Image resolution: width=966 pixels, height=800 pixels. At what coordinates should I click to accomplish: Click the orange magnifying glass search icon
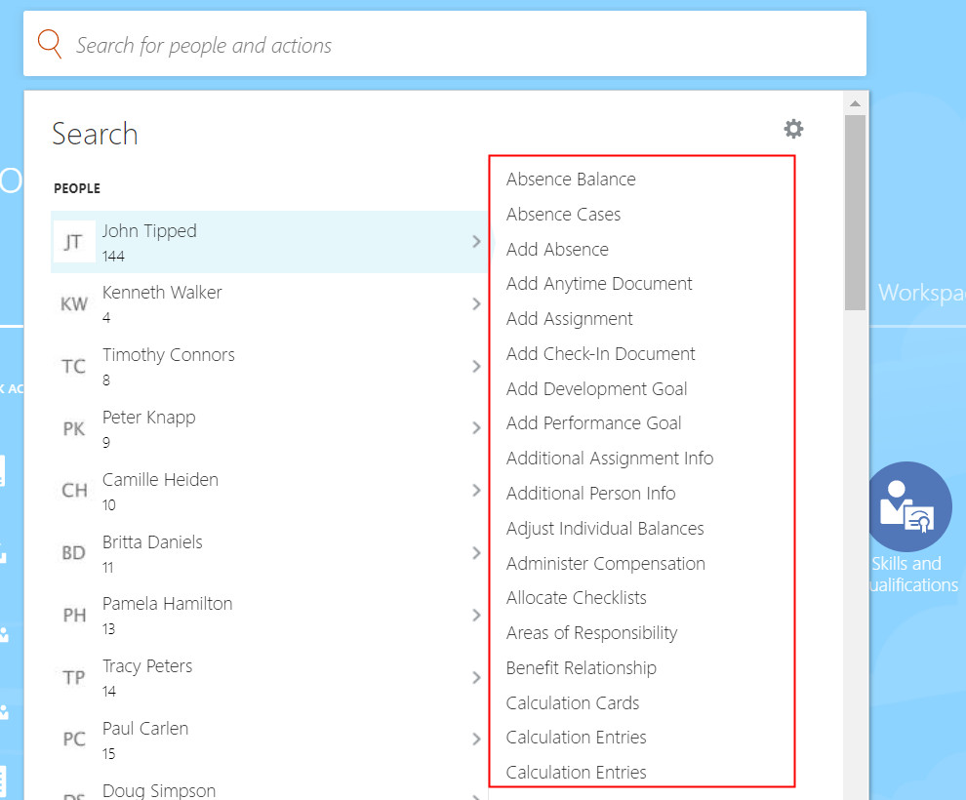click(50, 44)
